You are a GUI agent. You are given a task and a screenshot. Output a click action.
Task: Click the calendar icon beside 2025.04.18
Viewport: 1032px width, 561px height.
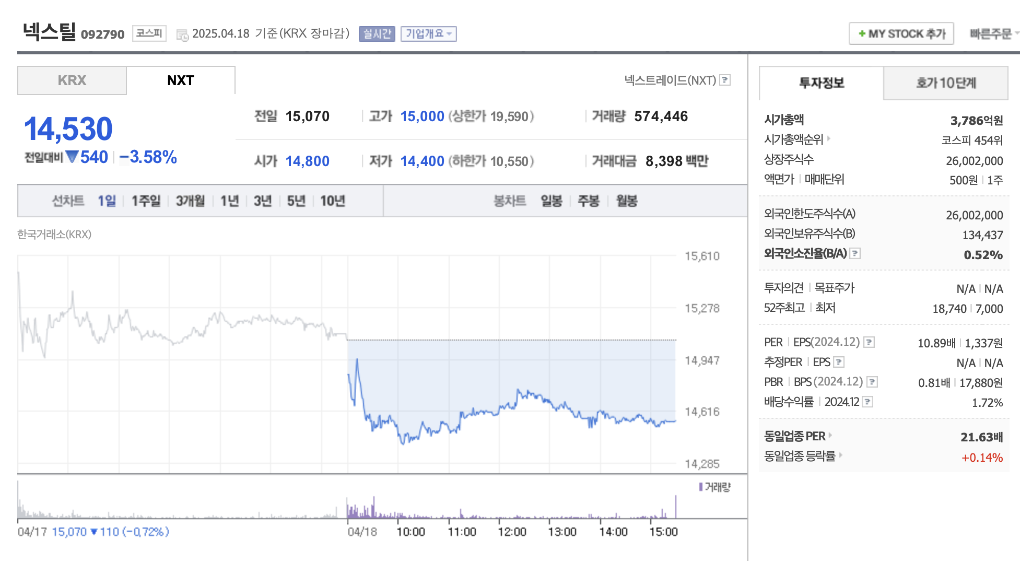pos(182,34)
